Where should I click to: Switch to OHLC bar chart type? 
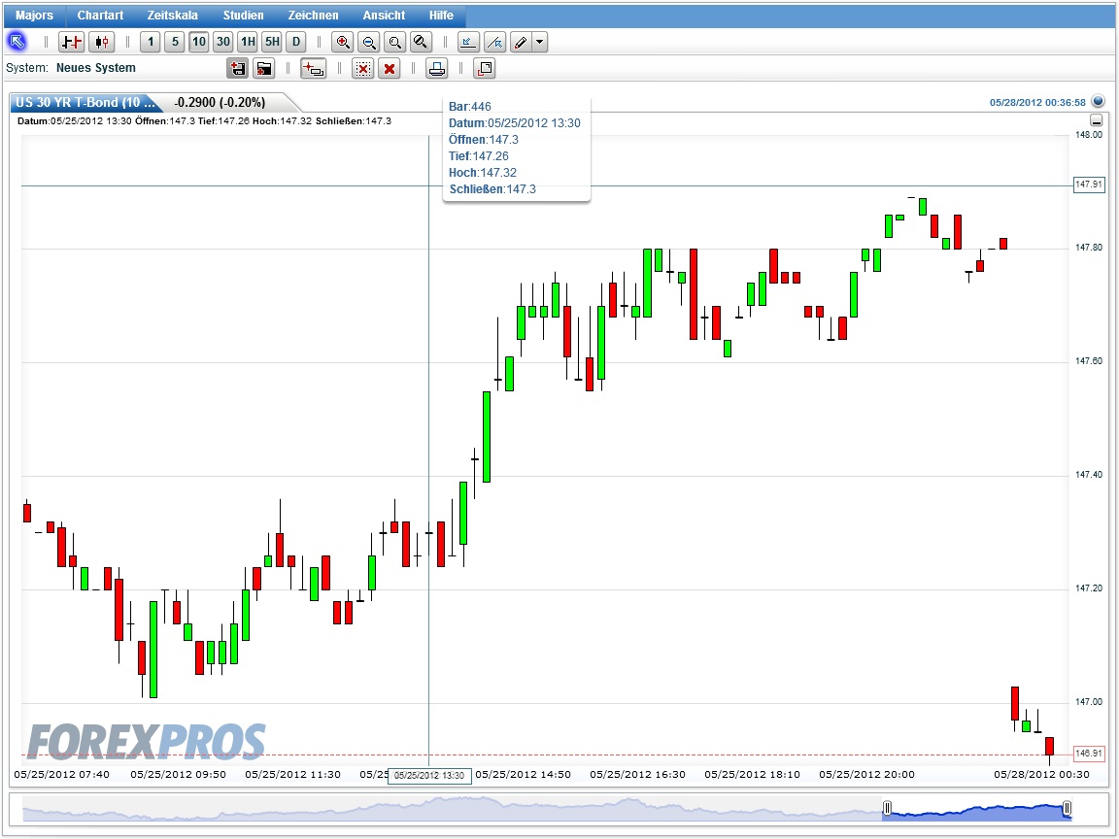pyautogui.click(x=71, y=42)
